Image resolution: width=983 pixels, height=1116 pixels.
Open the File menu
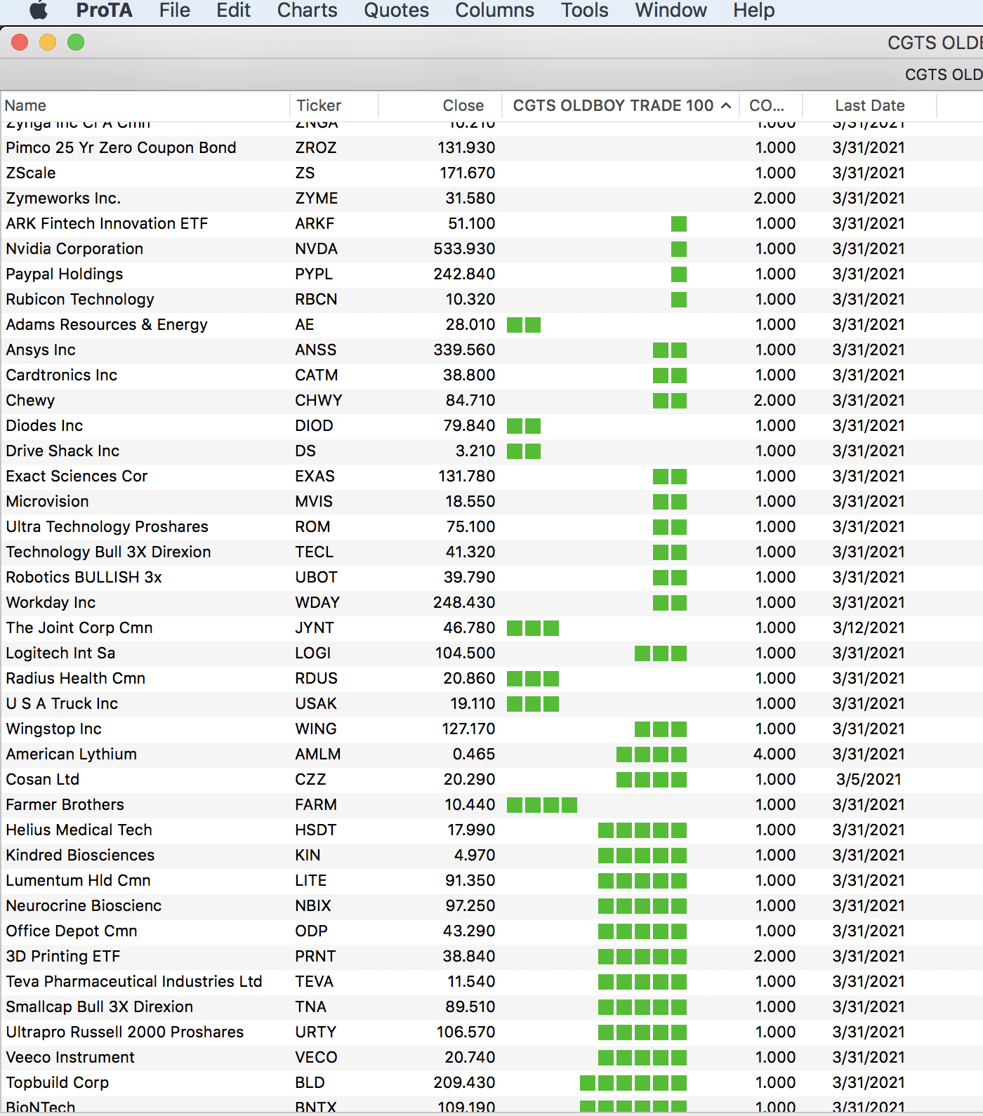[x=174, y=11]
